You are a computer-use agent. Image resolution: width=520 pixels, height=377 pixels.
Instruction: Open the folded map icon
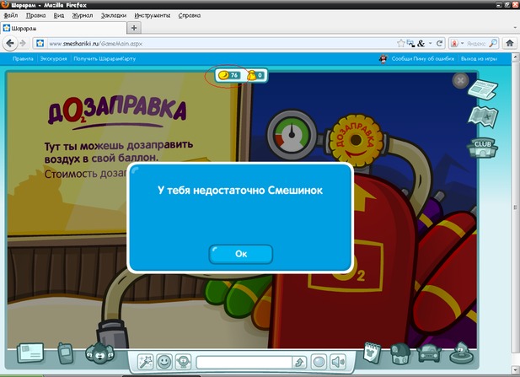[x=483, y=116]
